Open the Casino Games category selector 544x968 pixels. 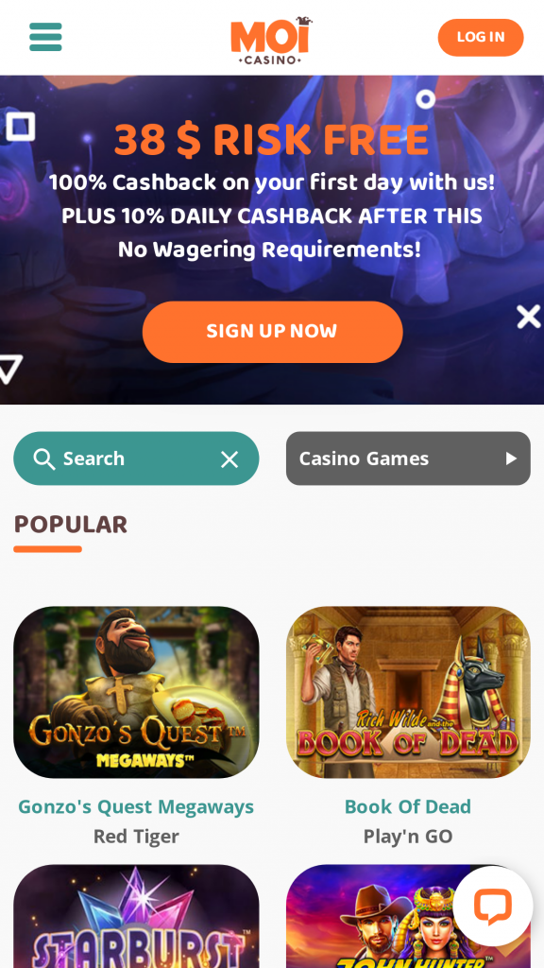pos(408,458)
